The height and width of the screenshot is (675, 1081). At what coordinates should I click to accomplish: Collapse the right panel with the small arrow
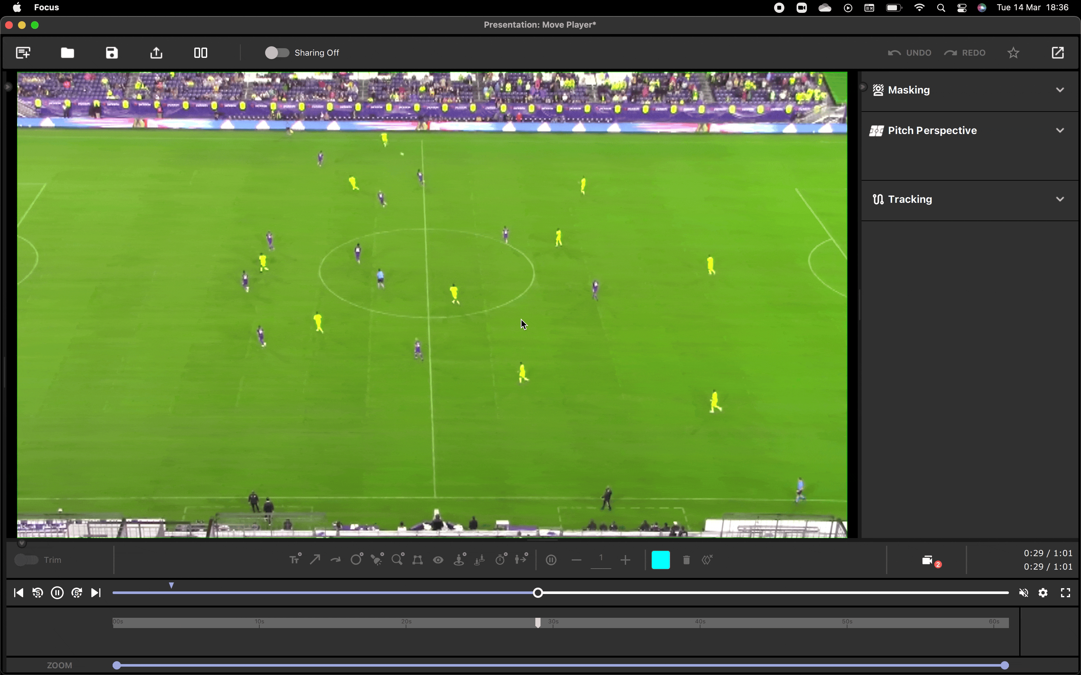click(x=863, y=87)
